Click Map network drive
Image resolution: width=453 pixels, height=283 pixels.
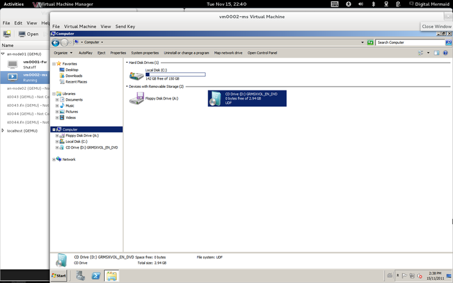(x=228, y=53)
